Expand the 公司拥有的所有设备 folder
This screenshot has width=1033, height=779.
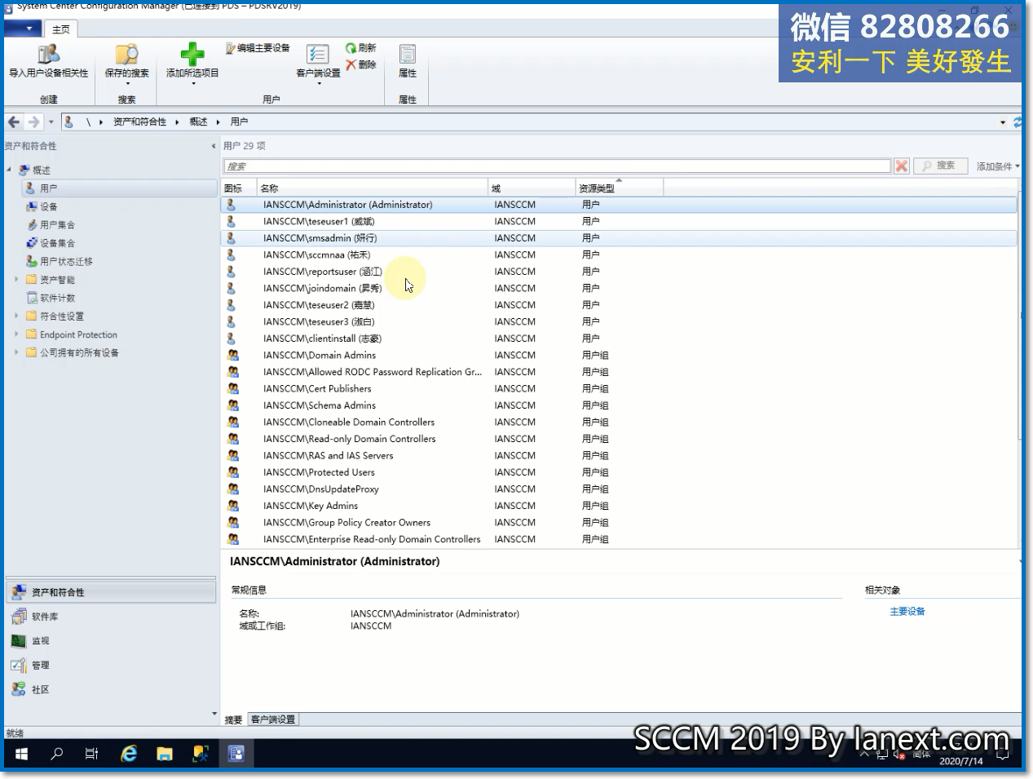click(16, 352)
